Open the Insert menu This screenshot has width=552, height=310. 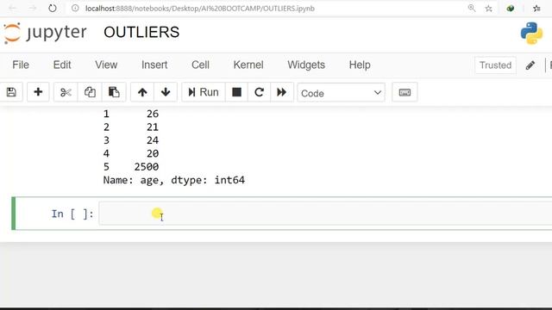pos(154,65)
